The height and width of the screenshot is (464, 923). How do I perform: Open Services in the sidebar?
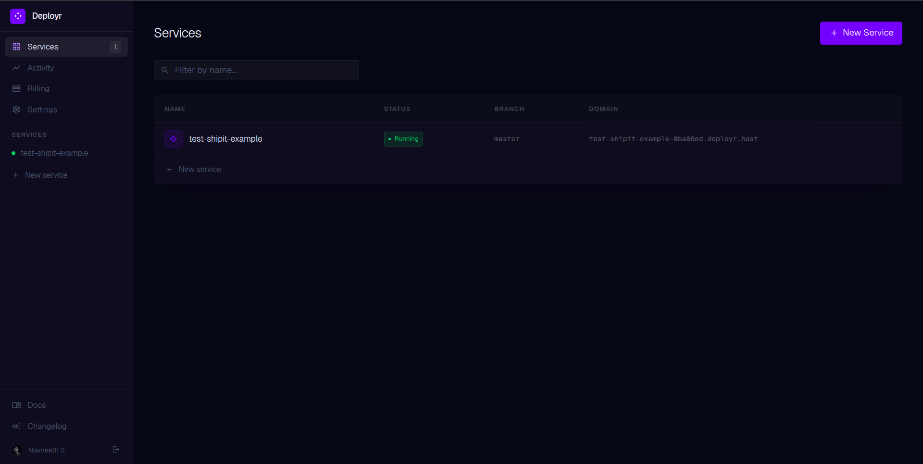pos(66,47)
